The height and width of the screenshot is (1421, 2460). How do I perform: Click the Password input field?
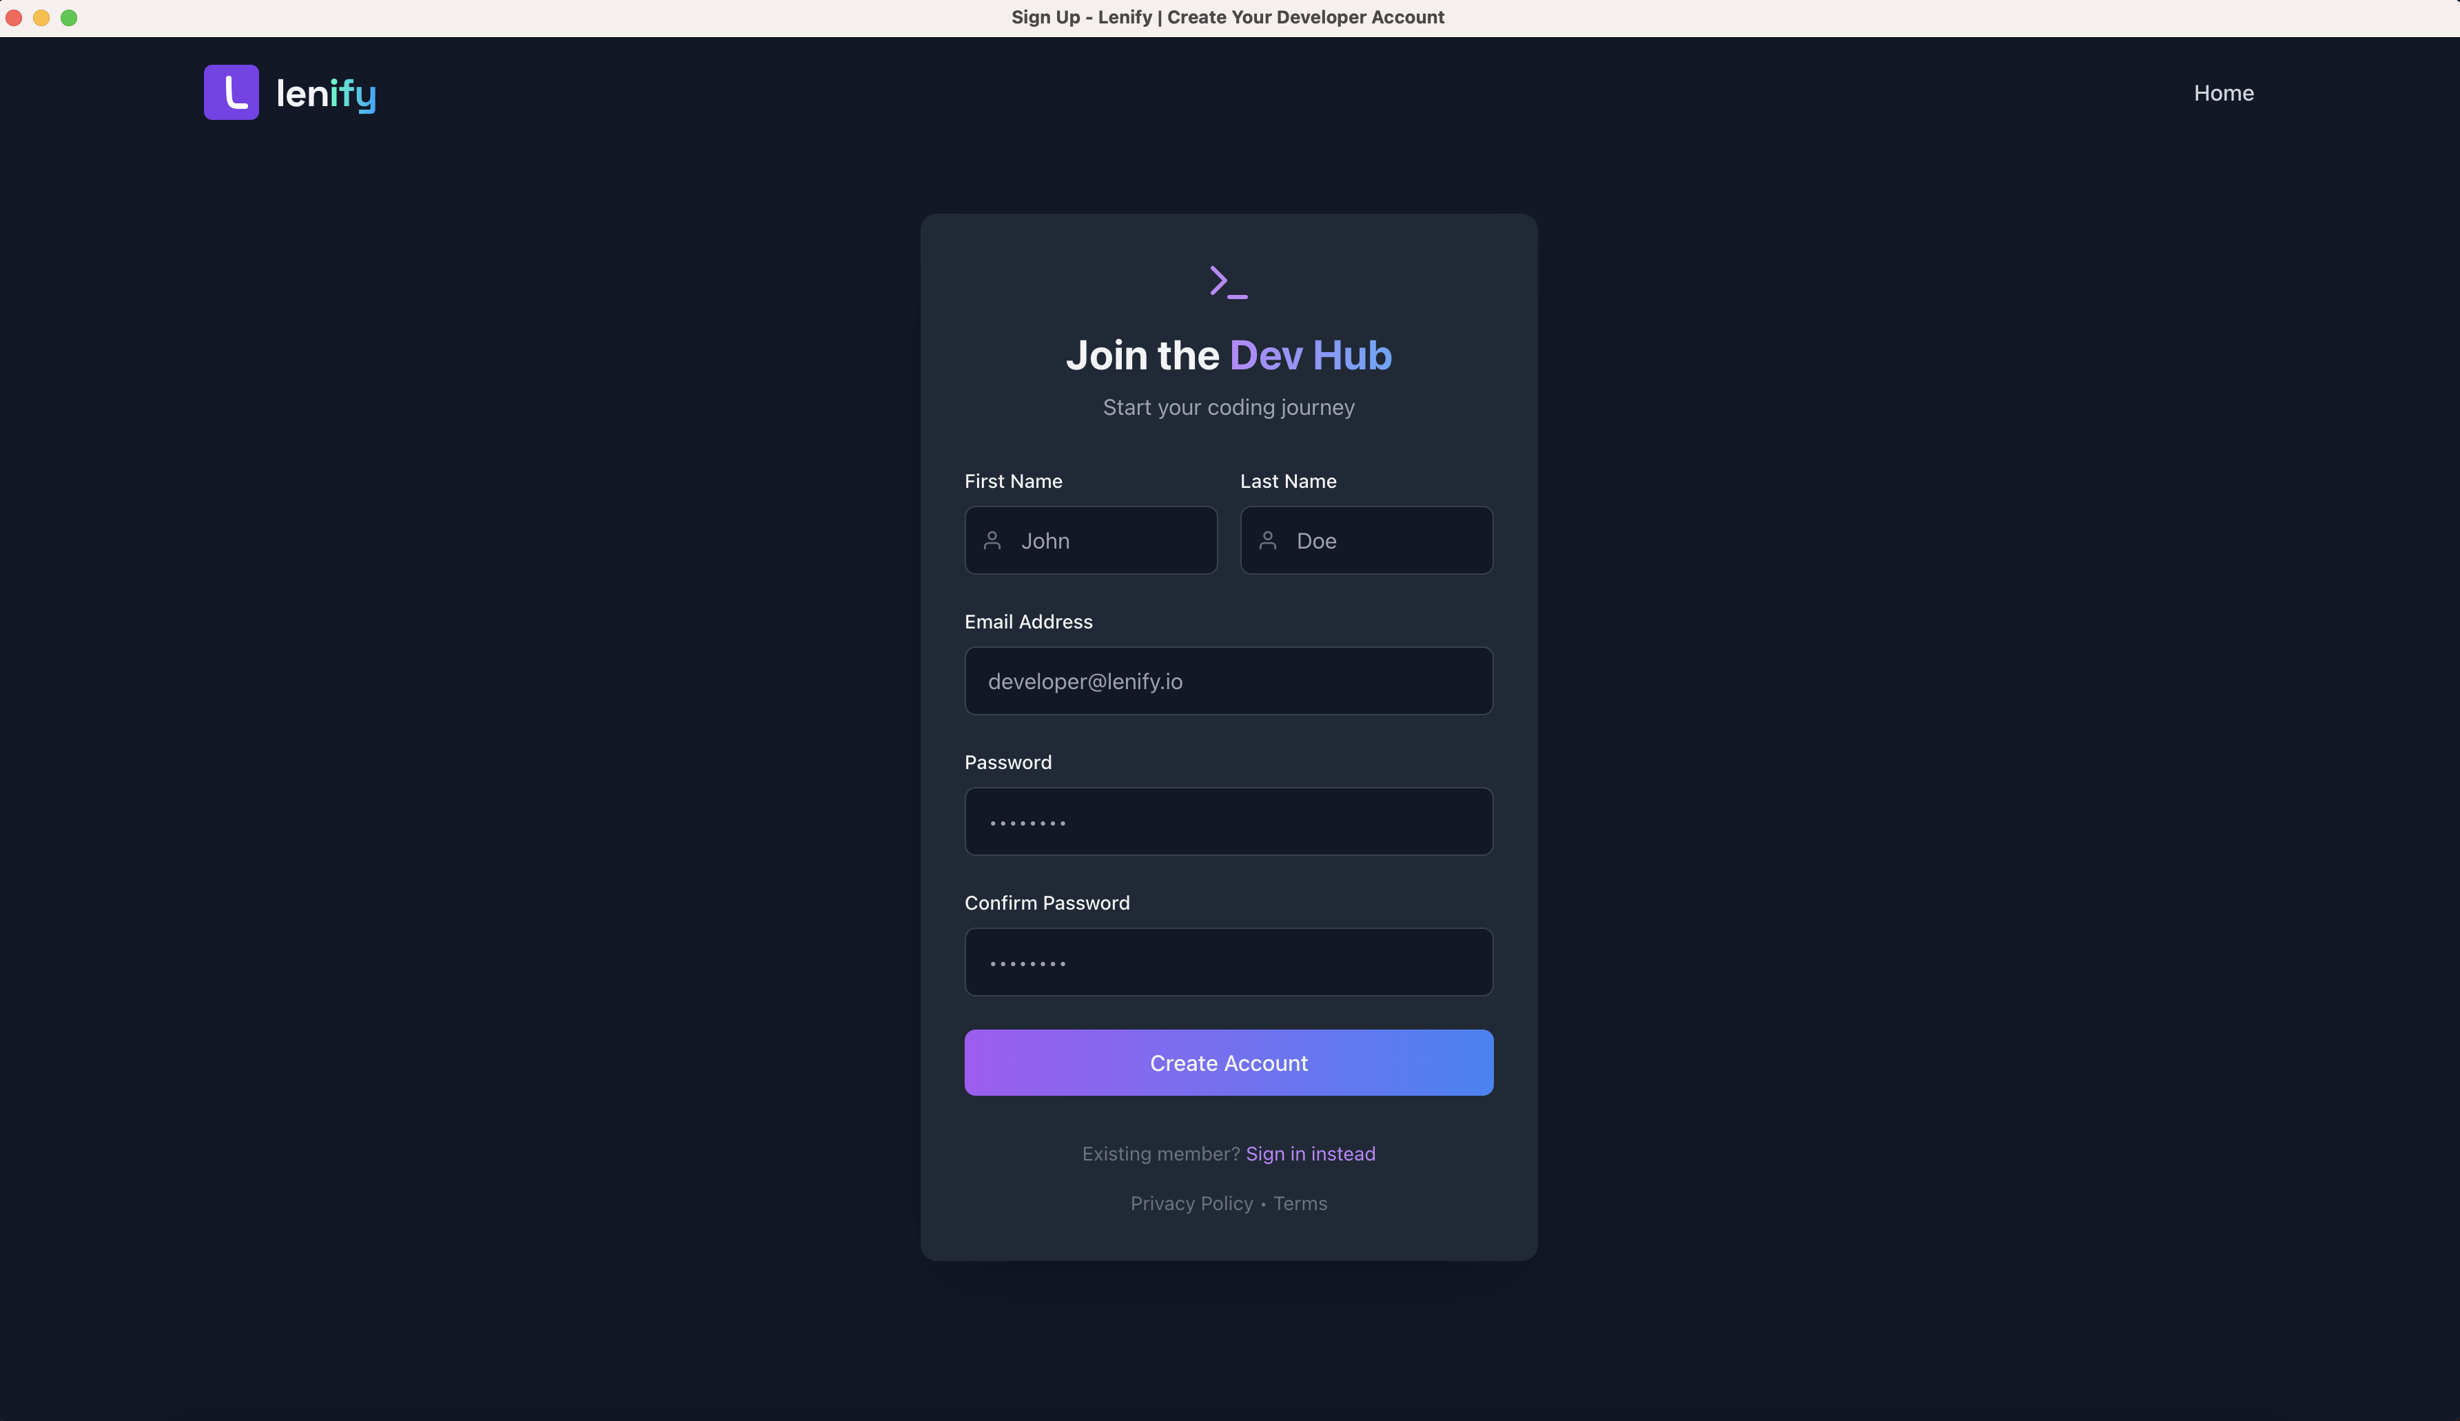point(1227,821)
